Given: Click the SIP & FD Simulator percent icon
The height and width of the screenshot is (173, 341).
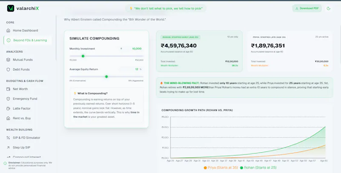Looking at the screenshot, I should (x=8, y=138).
